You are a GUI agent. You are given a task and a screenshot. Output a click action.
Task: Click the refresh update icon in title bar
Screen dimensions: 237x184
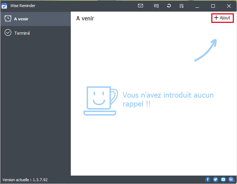(x=169, y=6)
